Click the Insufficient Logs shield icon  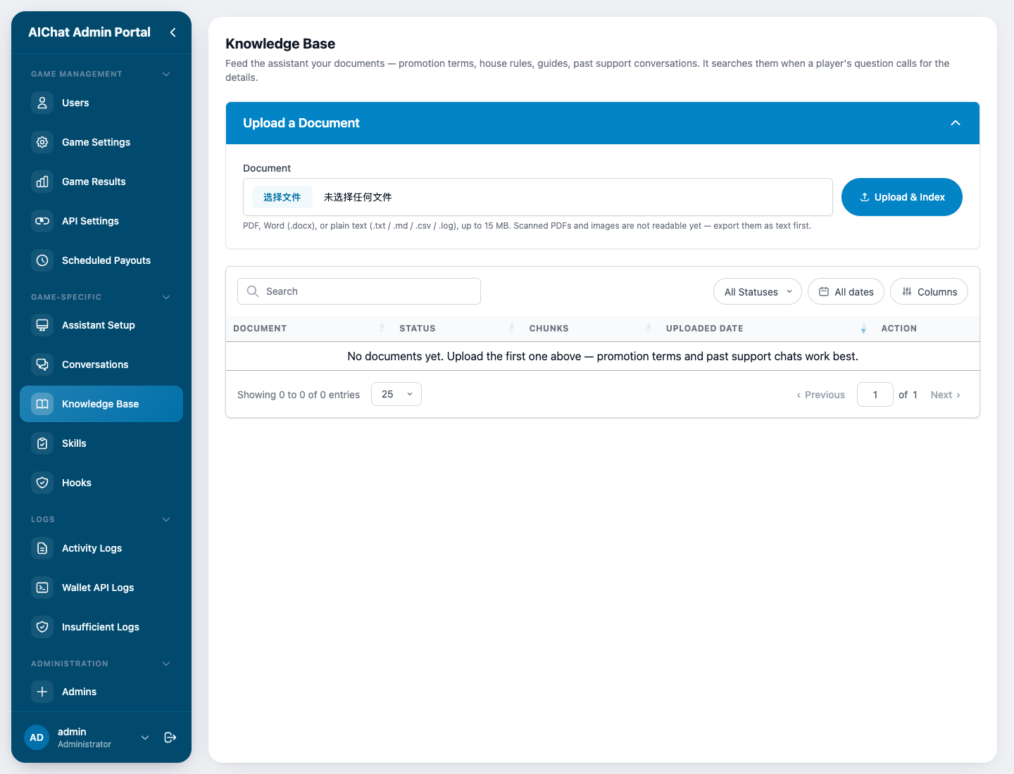42,627
